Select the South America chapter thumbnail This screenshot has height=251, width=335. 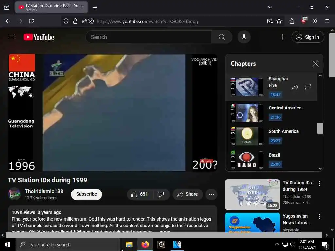247,136
